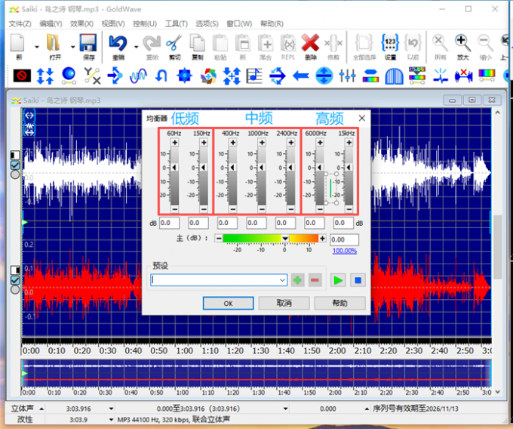Click the 剪切 (Cut) scissors icon

pos(174,44)
